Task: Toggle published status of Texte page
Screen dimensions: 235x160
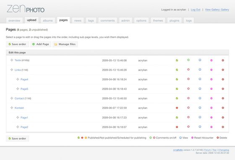Action: 177,60
